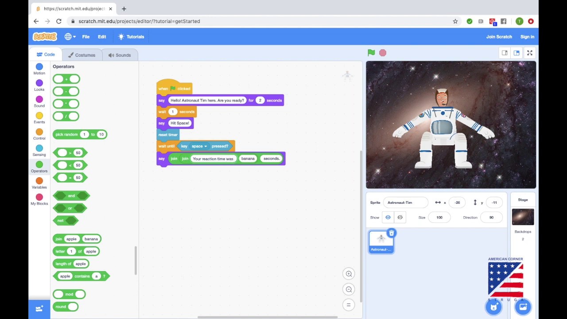Reload the browser page

[58, 21]
